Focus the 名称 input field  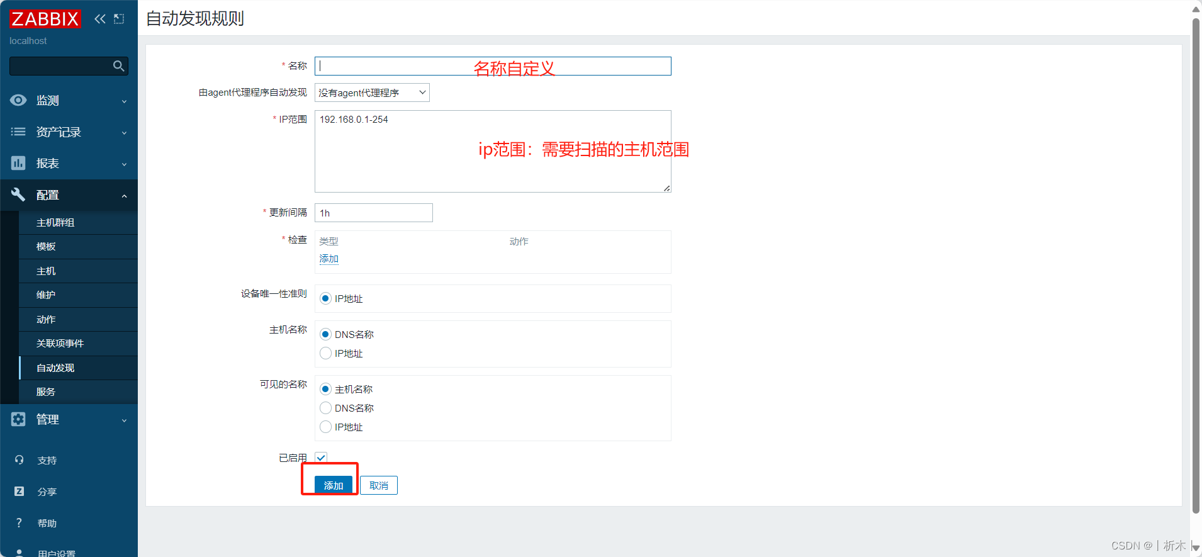click(x=493, y=66)
